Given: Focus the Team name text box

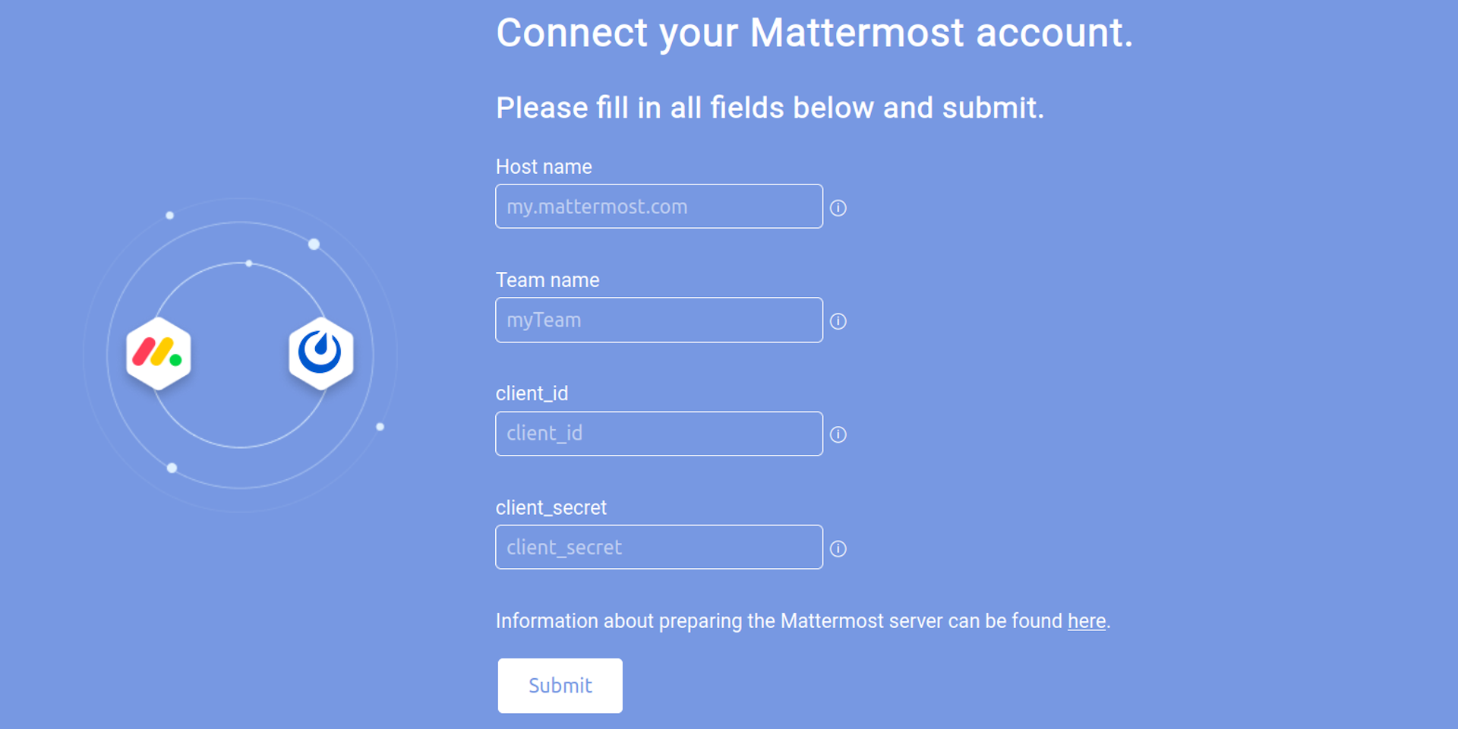Looking at the screenshot, I should click(658, 320).
